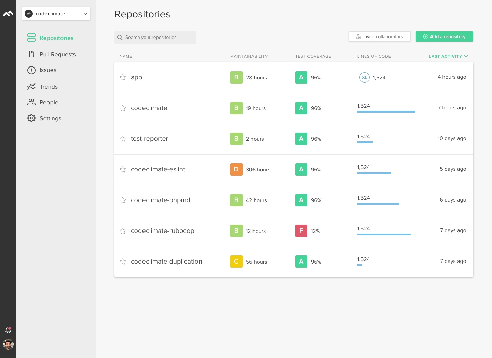The height and width of the screenshot is (358, 492).
Task: Click the Settings gear icon in sidebar
Action: pos(31,118)
